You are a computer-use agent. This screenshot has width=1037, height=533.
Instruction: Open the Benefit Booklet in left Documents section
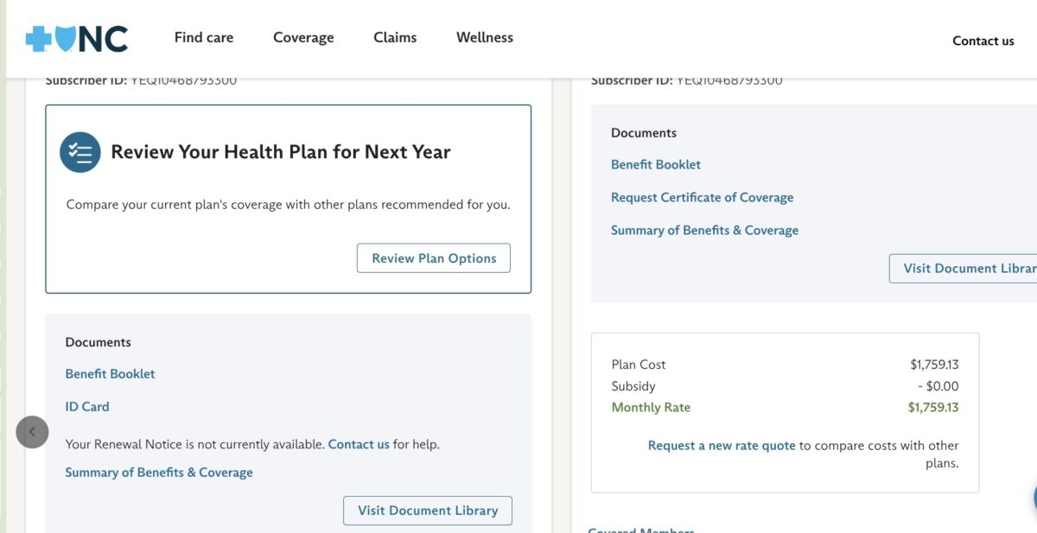[x=110, y=373]
